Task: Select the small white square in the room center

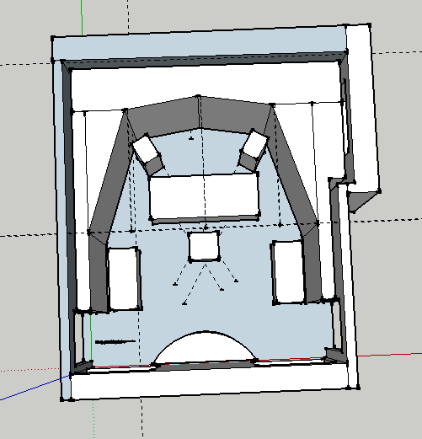Action: click(204, 246)
